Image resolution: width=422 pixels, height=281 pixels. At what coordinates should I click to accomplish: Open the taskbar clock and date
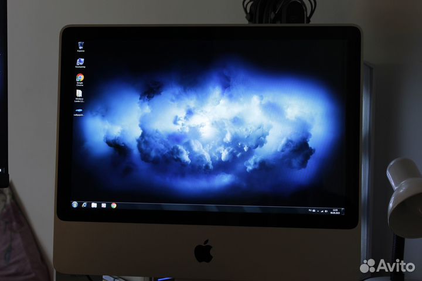[335, 211]
